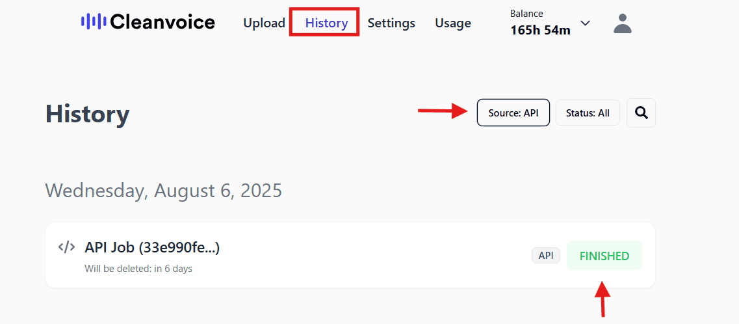Image resolution: width=739 pixels, height=324 pixels.
Task: Click the 165h 54m balance amount
Action: tap(540, 30)
